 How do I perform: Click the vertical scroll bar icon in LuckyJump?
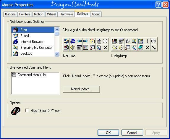point(147,41)
